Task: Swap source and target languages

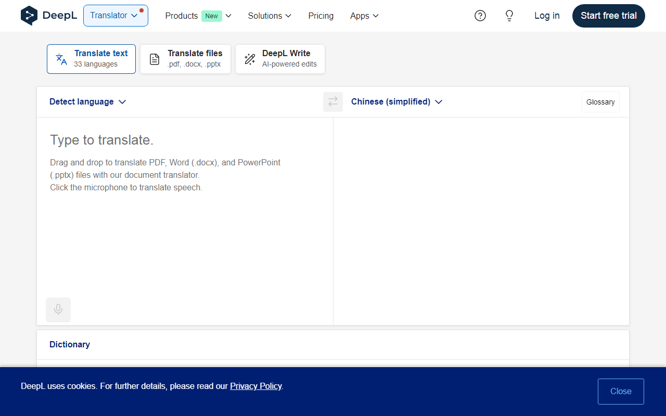Action: coord(333,102)
